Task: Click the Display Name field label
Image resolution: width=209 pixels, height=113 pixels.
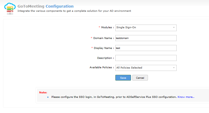Action: [104, 48]
